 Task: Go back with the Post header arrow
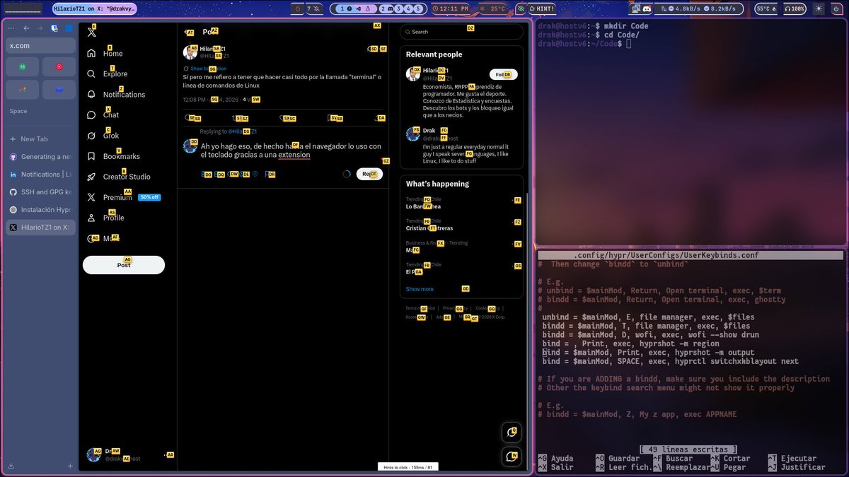[189, 33]
